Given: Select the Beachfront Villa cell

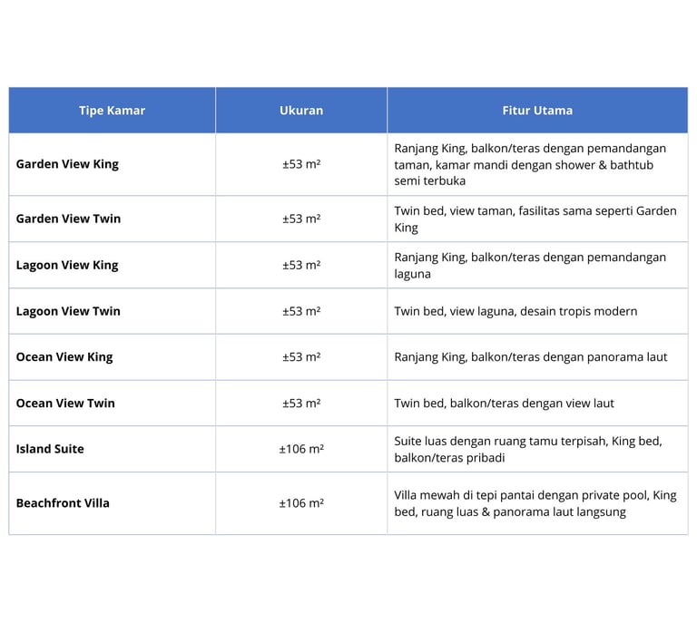Looking at the screenshot, I should (63, 502).
